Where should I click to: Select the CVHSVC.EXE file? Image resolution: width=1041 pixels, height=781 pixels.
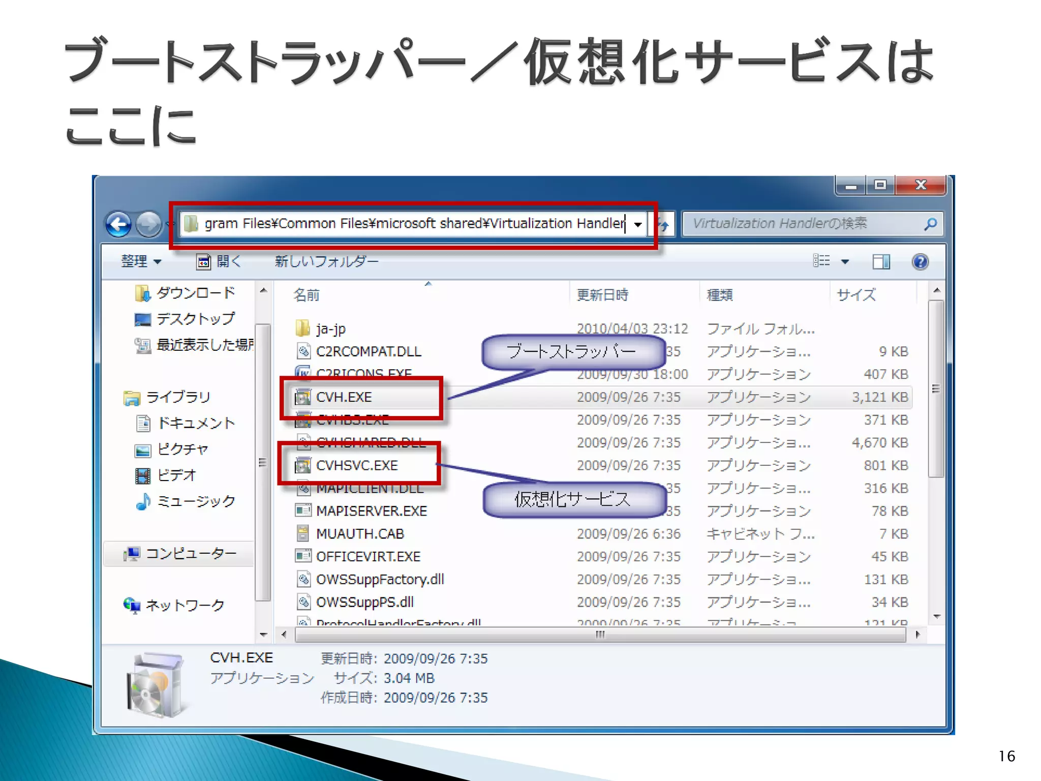click(357, 465)
